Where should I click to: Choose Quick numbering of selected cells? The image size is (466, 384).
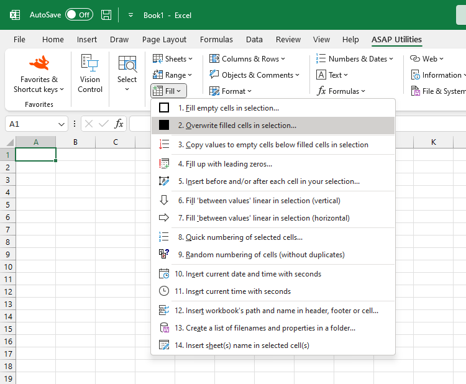pos(273,237)
